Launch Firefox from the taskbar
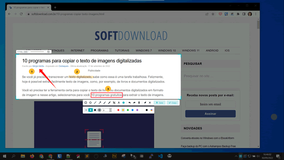Screen dimensions: 284x160 [32, 156]
